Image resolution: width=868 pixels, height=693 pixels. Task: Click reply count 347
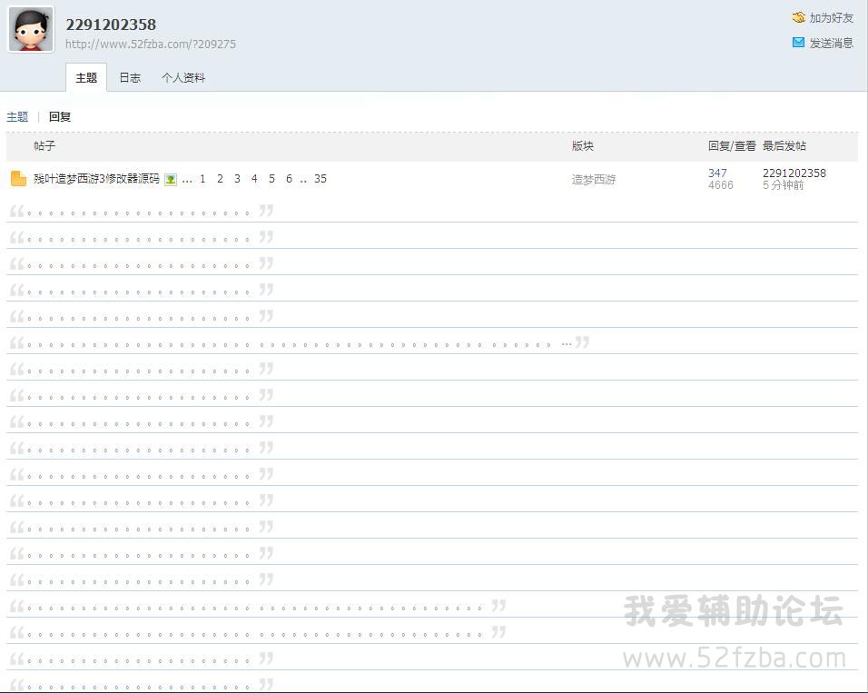click(717, 173)
